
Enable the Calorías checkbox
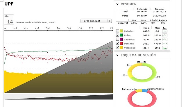117,31
